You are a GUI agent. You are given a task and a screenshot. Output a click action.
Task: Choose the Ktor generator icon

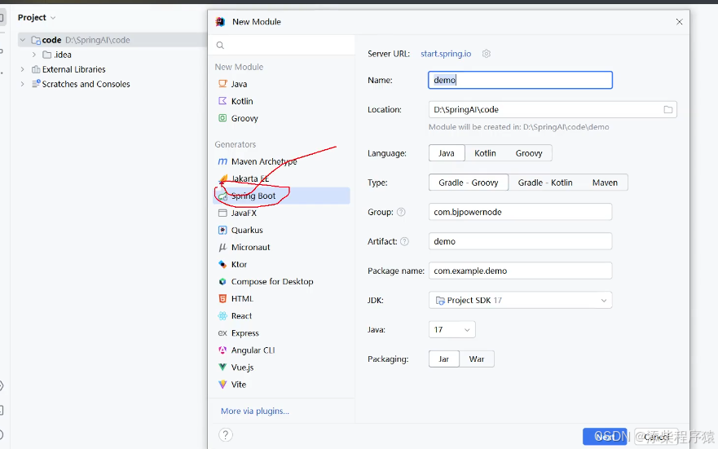222,265
